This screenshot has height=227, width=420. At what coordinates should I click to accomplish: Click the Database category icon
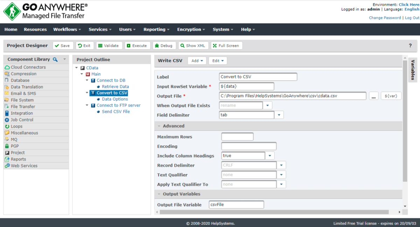[x=7, y=80]
